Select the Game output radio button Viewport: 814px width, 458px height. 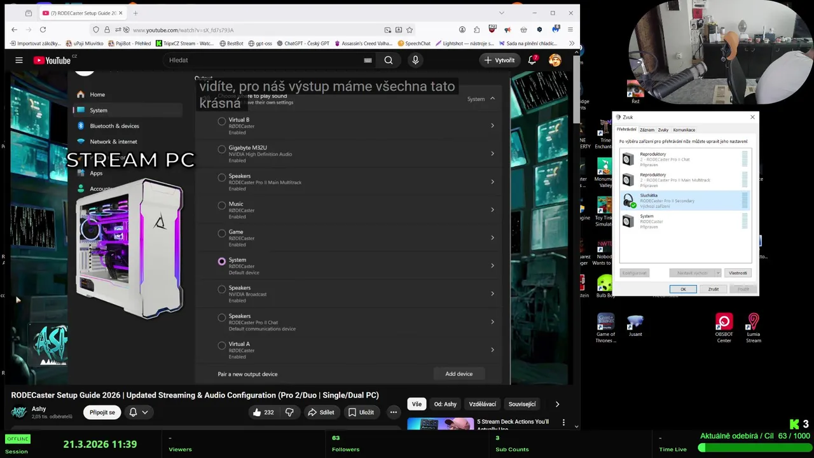[222, 233]
